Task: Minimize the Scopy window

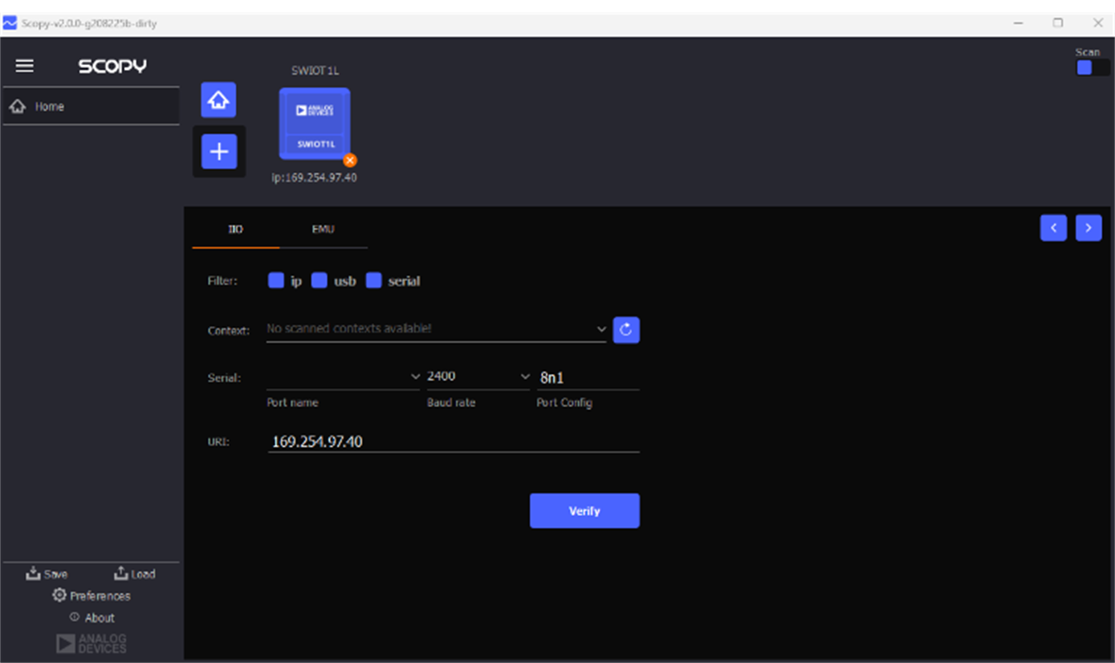Action: pyautogui.click(x=1018, y=23)
